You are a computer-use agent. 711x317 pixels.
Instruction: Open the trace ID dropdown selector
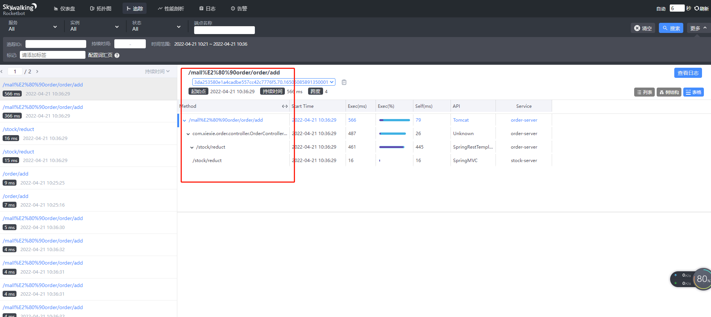(x=263, y=82)
